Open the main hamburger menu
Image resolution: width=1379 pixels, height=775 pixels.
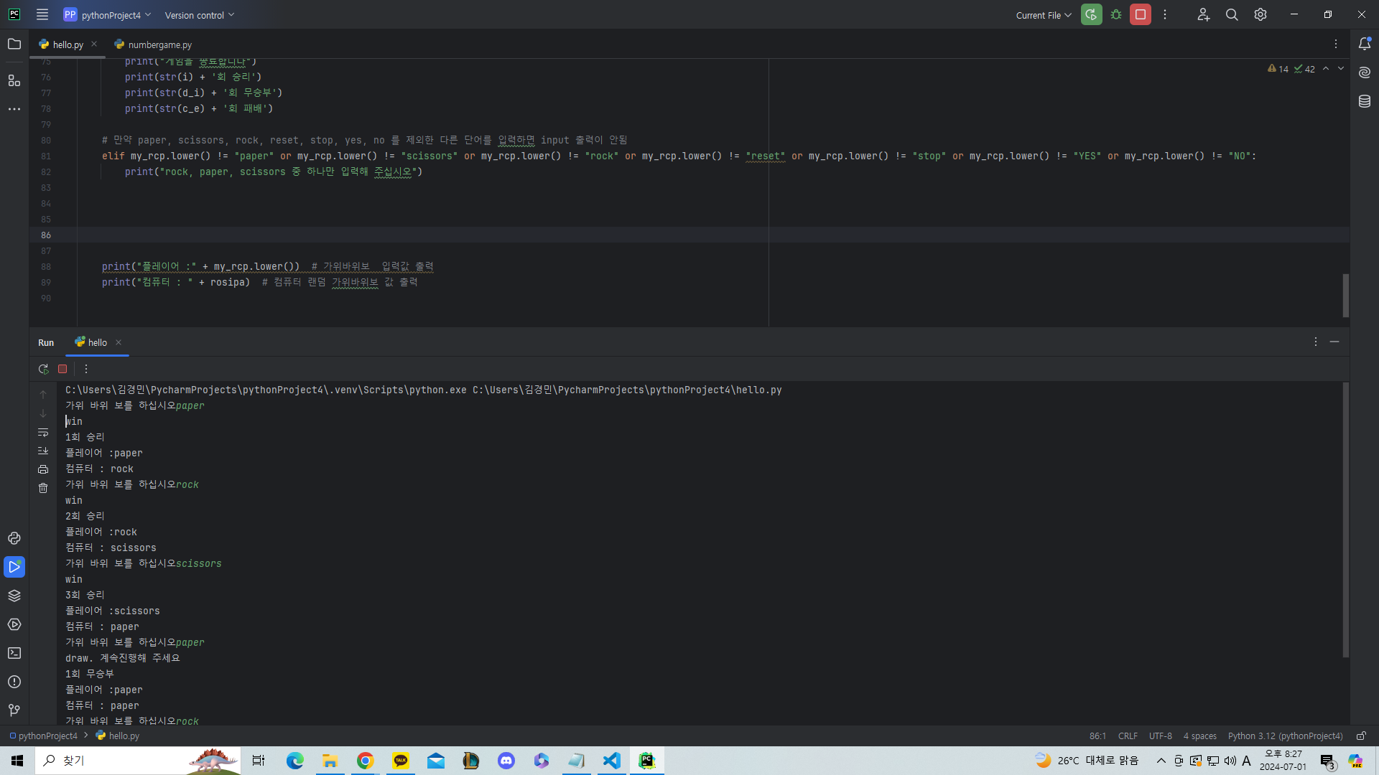[42, 15]
